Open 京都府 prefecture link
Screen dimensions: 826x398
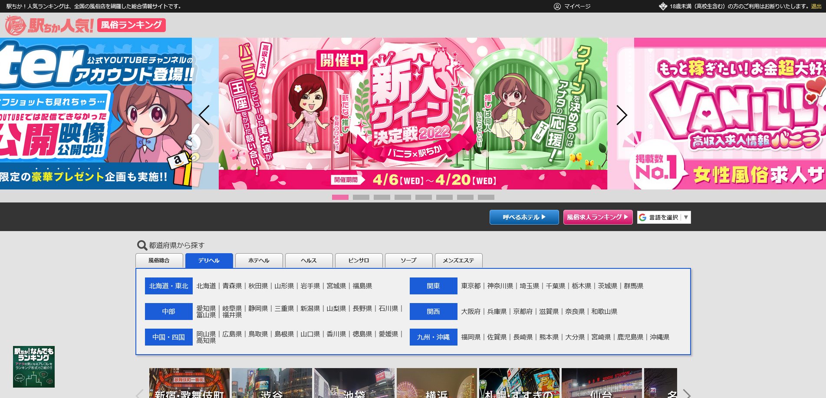pyautogui.click(x=523, y=312)
